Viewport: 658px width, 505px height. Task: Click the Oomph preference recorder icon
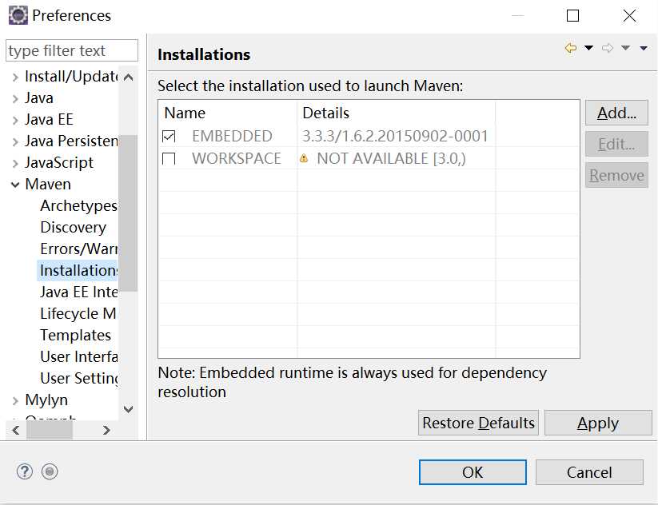(x=50, y=471)
